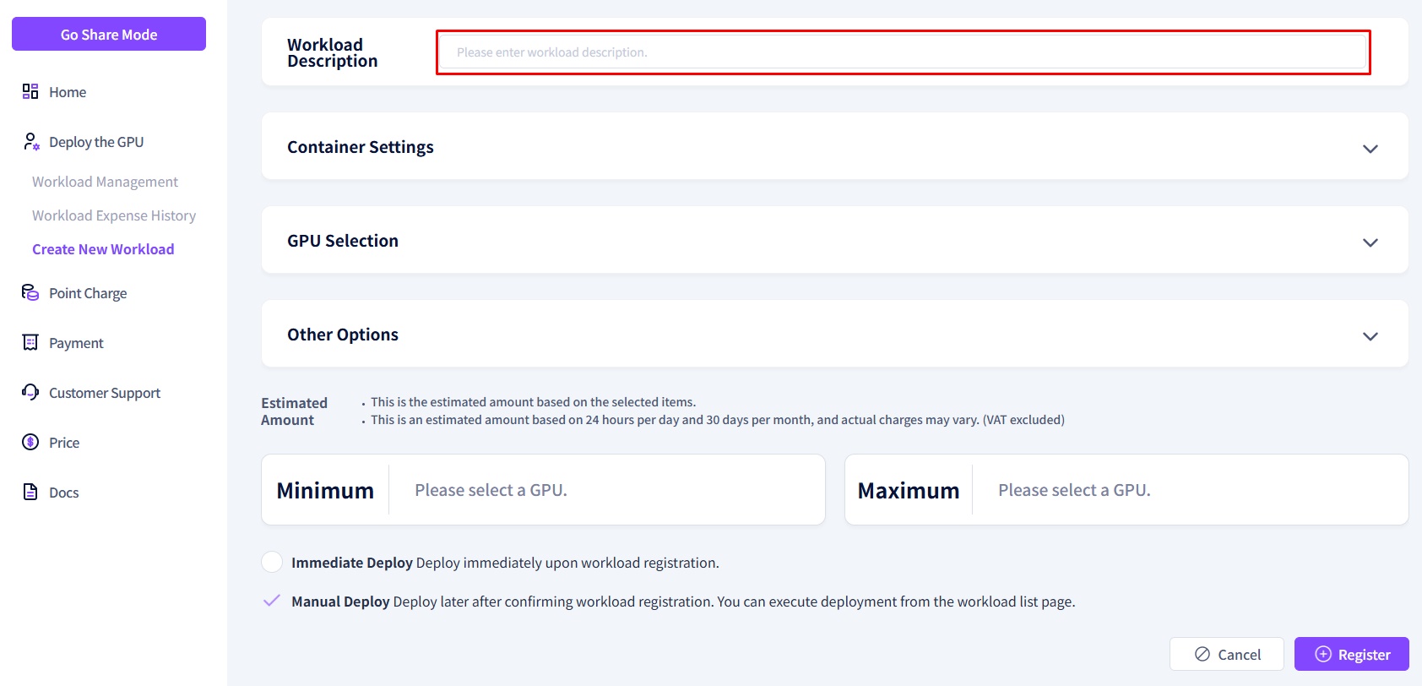Go to Create New Workload page
This screenshot has height=686, width=1422.
[103, 249]
